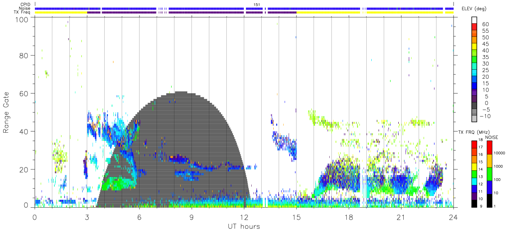This screenshot has width=510, height=235.
Task: Click the 30 label on the ELEV scale
Action: 485,63
